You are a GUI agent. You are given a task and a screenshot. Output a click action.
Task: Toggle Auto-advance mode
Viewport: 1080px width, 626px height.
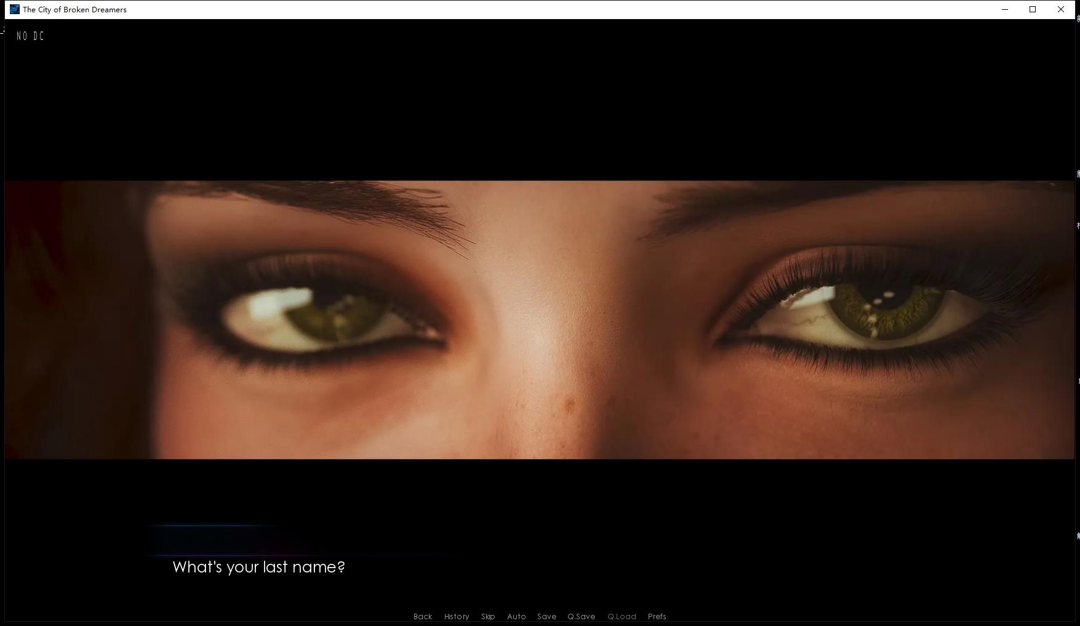(x=516, y=616)
